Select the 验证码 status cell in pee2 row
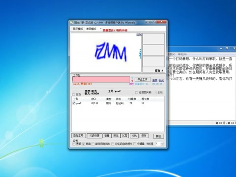Viewport: 236px width, 177px height. click(x=119, y=103)
